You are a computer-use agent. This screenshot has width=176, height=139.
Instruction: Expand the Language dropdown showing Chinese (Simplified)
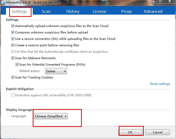[51, 116]
